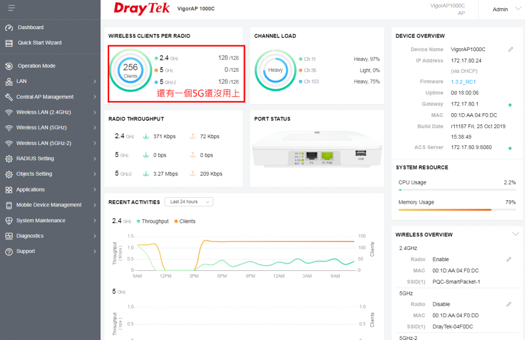Click the Quick Start Wizard icon
The image size is (525, 340).
pos(9,43)
